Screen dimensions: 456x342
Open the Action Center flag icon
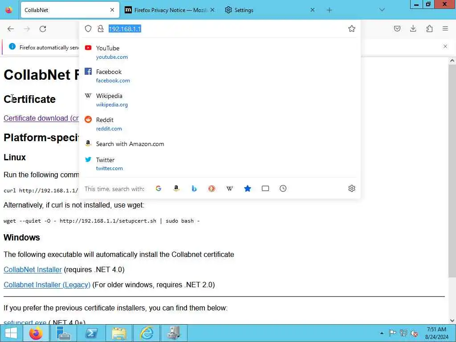pyautogui.click(x=392, y=333)
